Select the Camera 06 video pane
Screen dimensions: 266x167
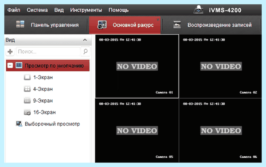[220, 130]
